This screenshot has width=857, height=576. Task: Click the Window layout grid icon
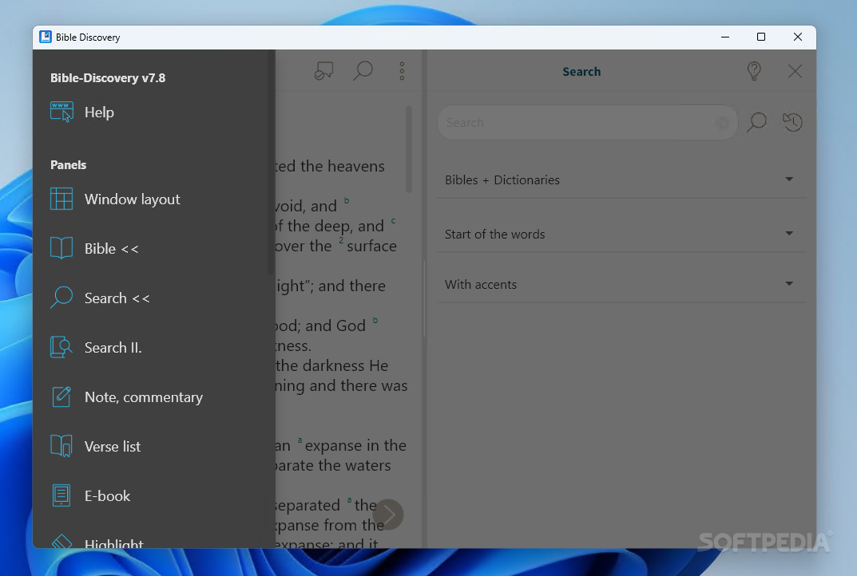click(61, 199)
